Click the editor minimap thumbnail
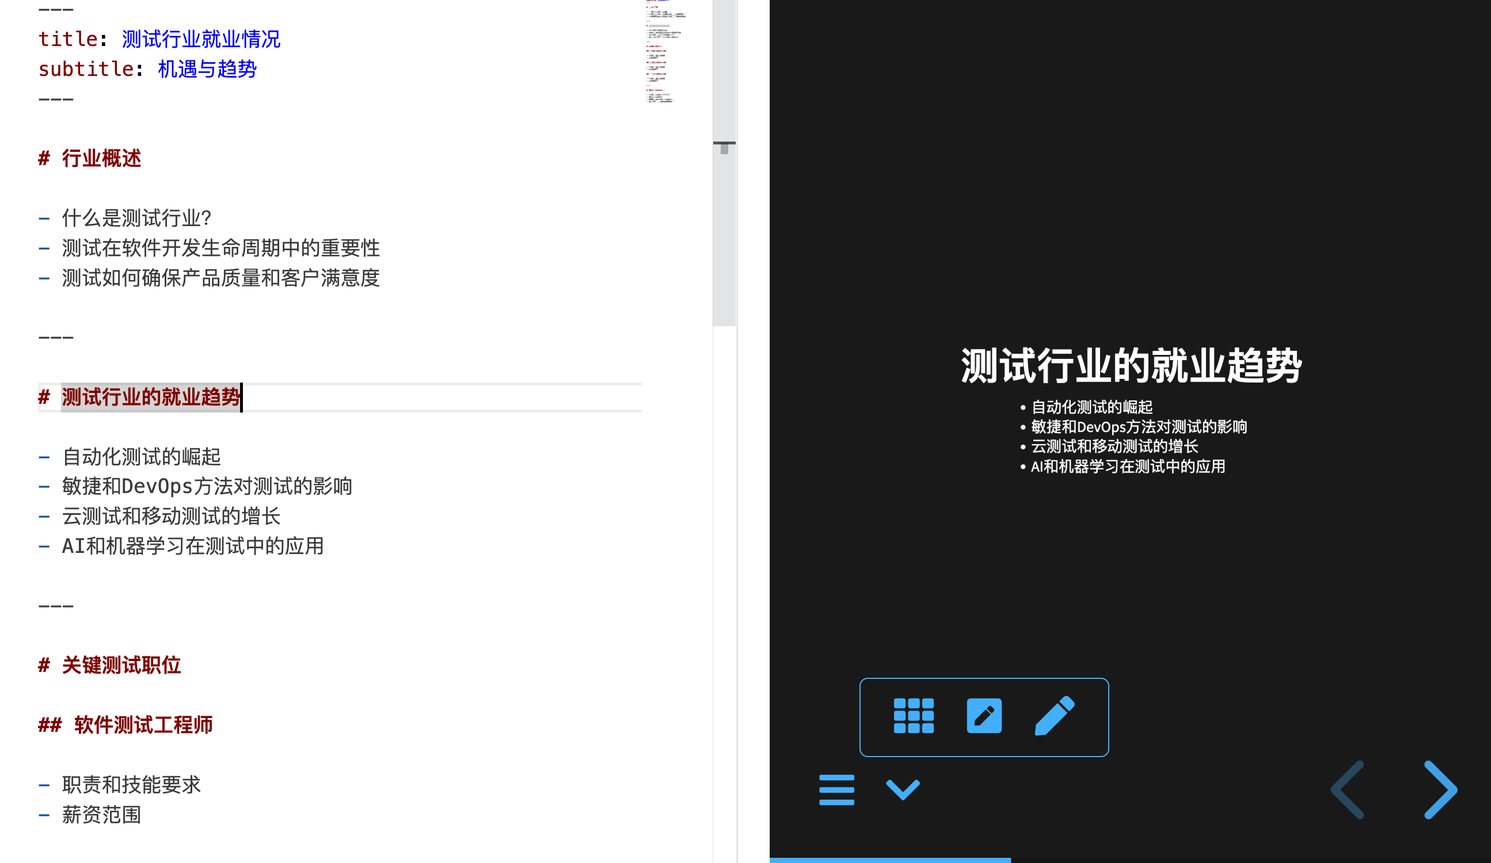Screen dimensions: 1491x863 coord(666,52)
